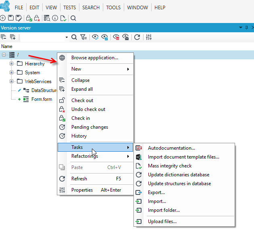Open the TOOLS menu
The height and width of the screenshot is (232, 254).
[x=113, y=7]
